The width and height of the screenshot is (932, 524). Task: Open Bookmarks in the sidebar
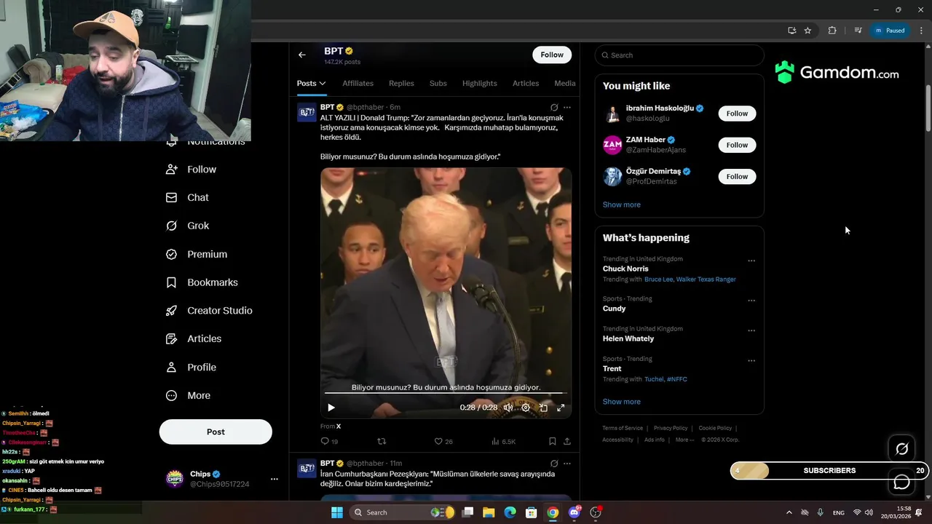(x=202, y=282)
